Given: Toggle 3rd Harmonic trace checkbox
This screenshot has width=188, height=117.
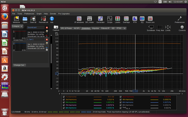Looking at the screenshot, I should point(64,100).
